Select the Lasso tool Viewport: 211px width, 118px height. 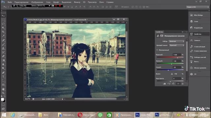pos(3,24)
